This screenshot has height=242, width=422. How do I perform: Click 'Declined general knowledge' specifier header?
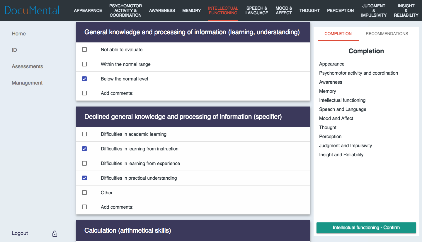(x=193, y=117)
